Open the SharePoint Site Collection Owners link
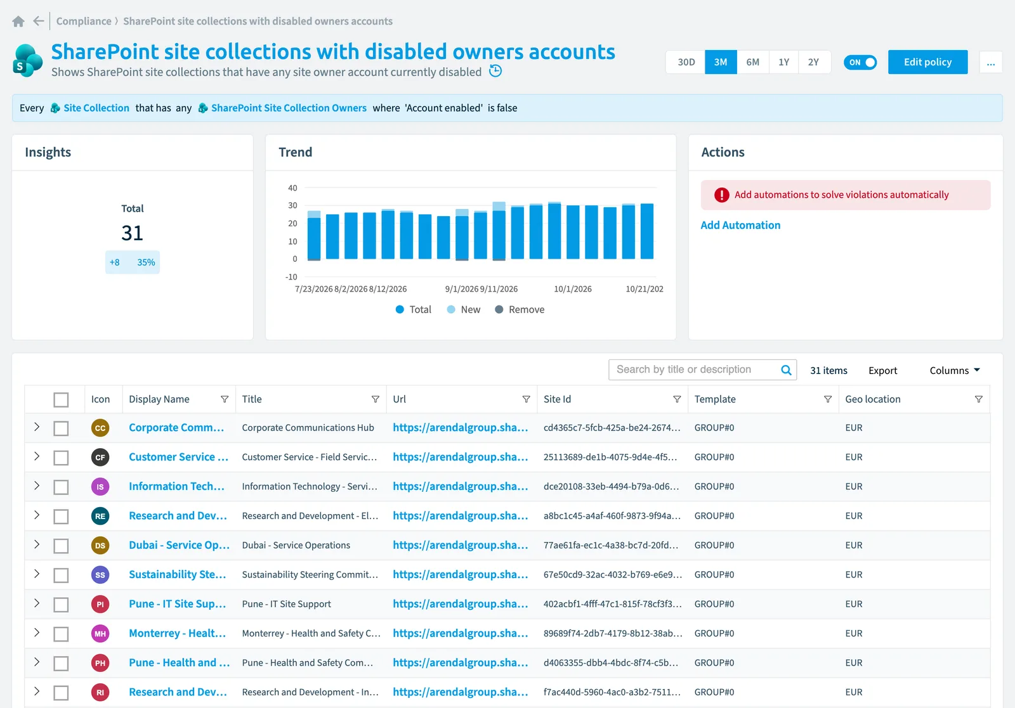This screenshot has width=1015, height=708. [289, 108]
